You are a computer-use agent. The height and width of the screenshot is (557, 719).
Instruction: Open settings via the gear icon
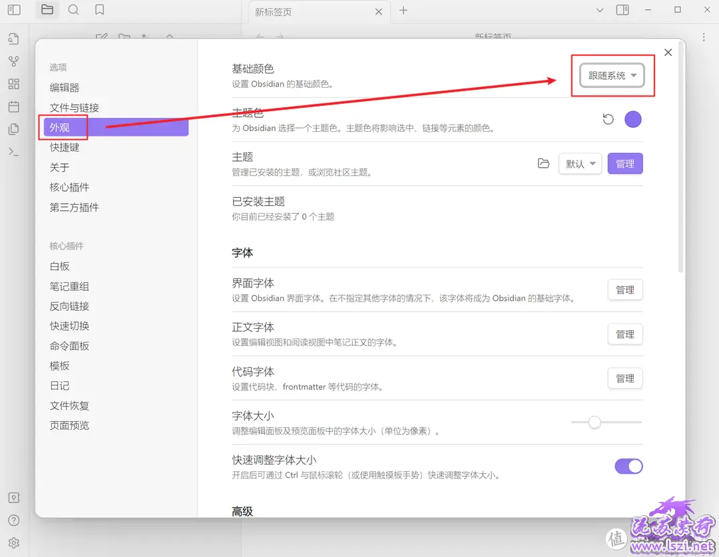click(14, 543)
